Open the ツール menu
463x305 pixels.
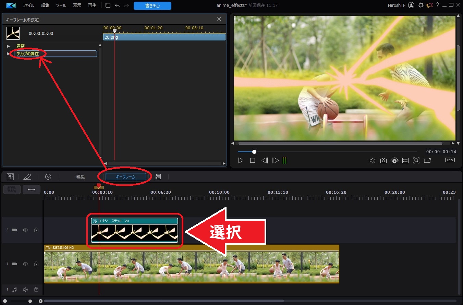[61, 5]
